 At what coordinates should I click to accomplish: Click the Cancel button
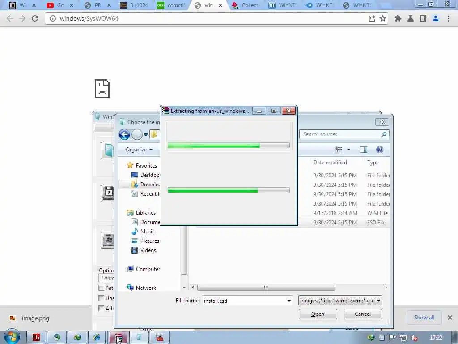362,314
